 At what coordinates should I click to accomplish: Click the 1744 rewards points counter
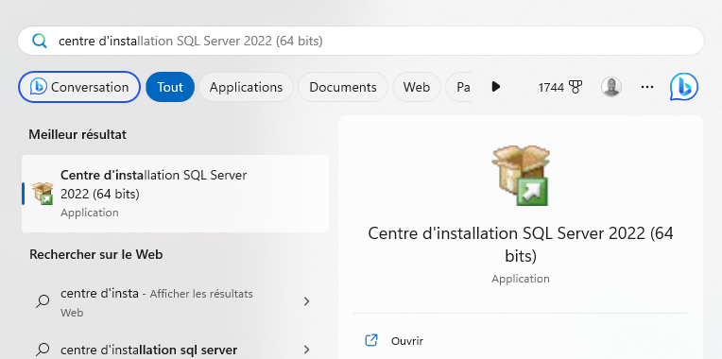pos(551,87)
